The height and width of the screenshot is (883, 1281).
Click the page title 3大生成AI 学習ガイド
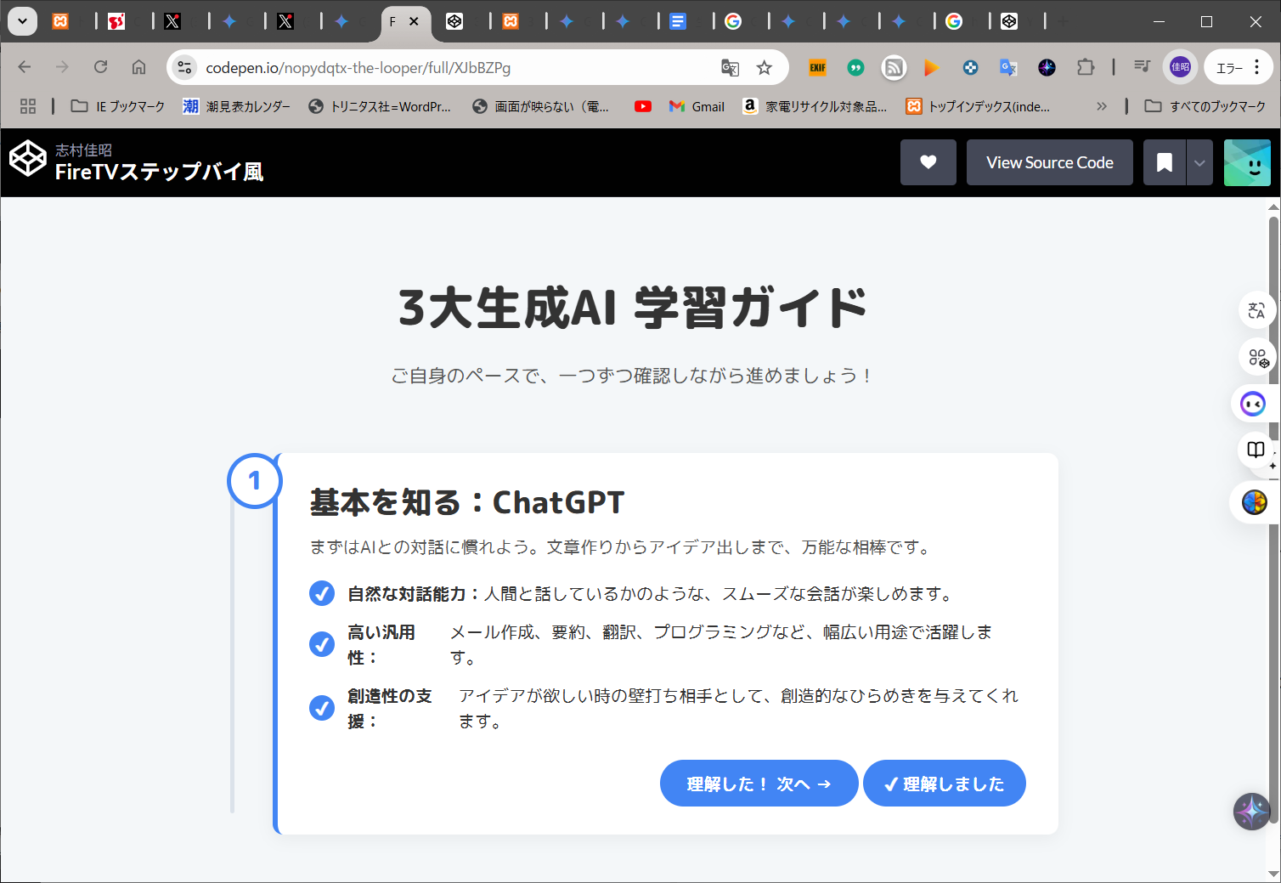(633, 307)
